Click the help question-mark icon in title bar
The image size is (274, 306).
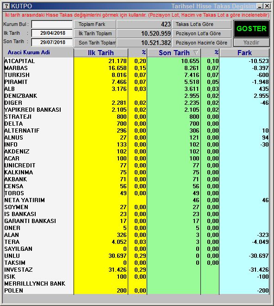[7, 6]
